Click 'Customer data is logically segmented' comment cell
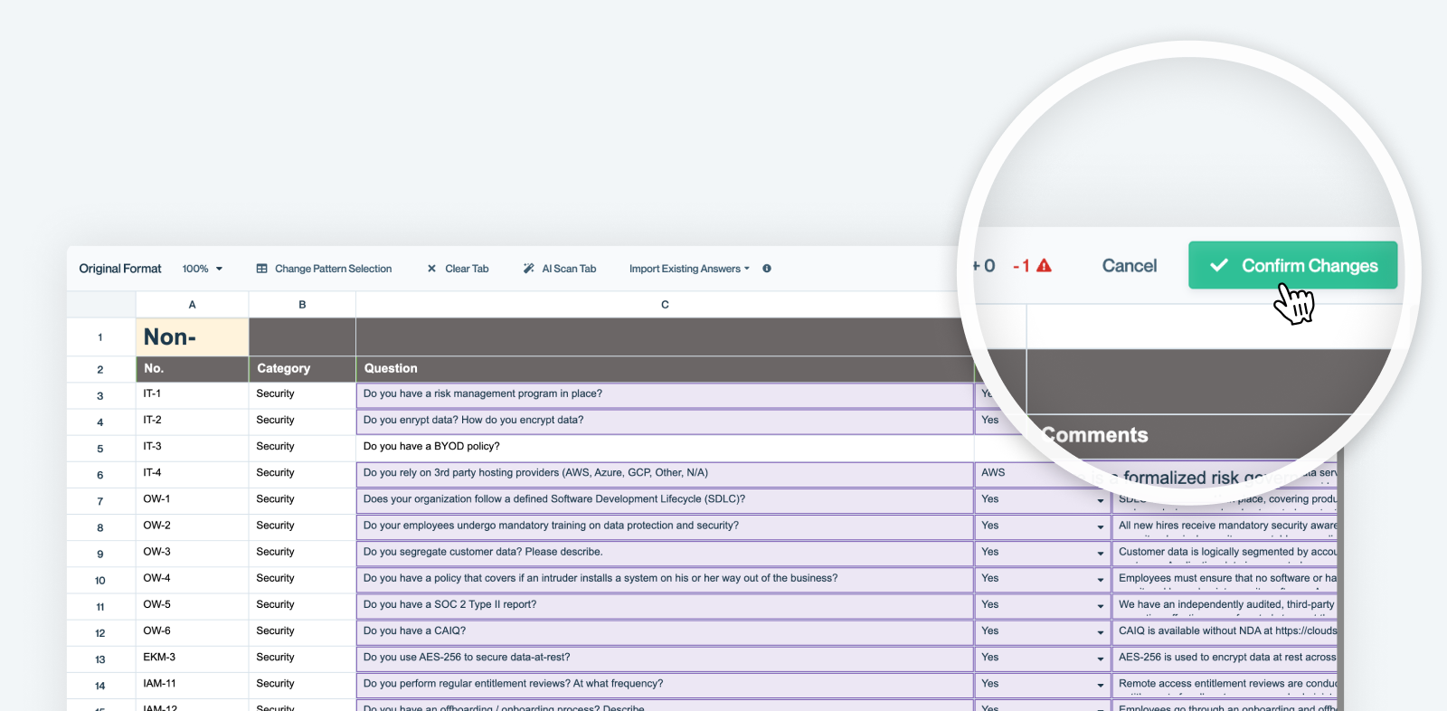 [x=1225, y=553]
